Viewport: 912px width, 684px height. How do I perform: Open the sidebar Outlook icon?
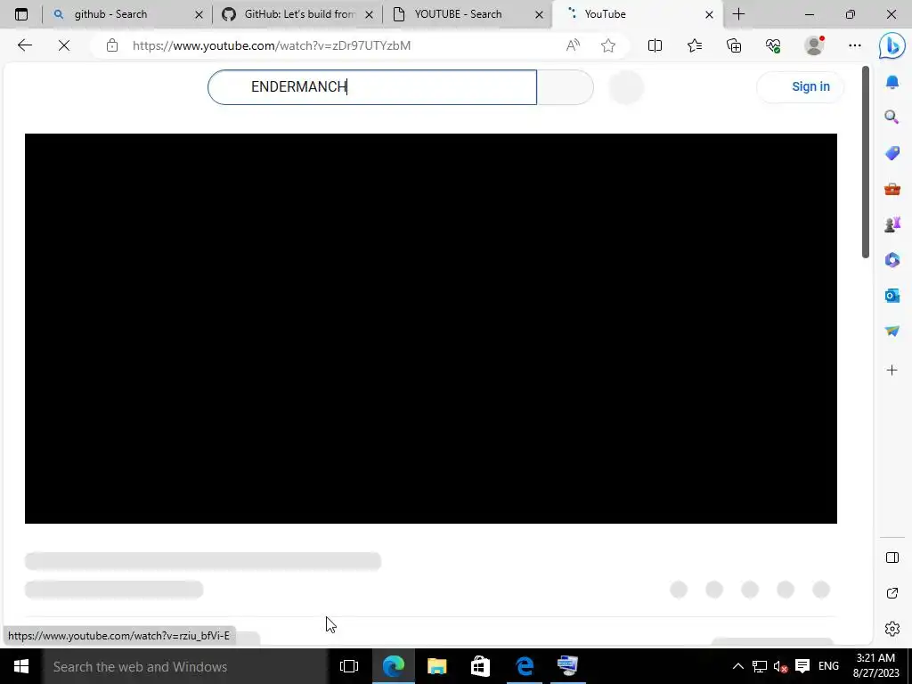pos(892,296)
